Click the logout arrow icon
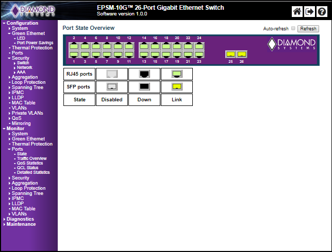The height and width of the screenshot is (252, 332). [309, 11]
